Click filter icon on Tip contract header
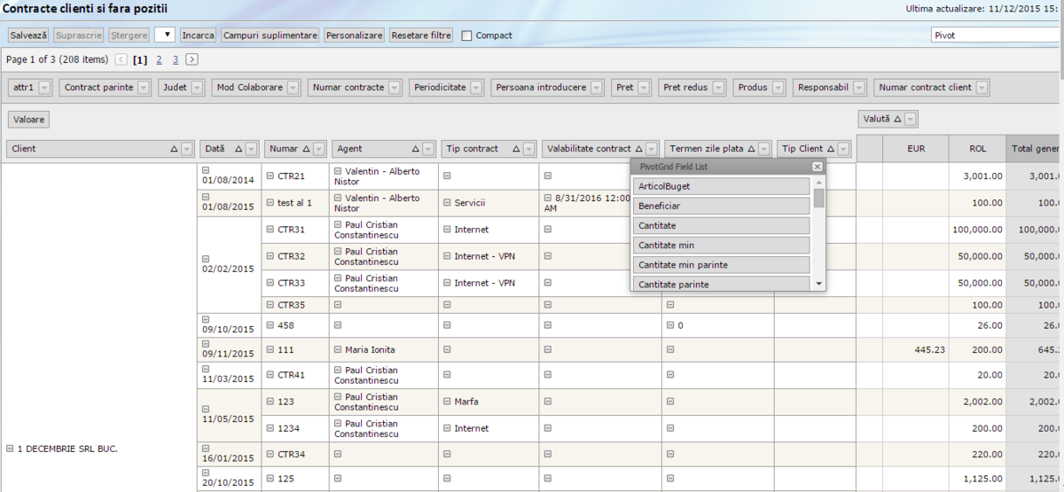Screen dimensions: 1064x492 529,149
